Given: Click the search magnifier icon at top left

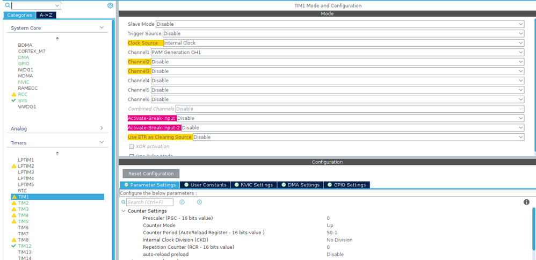Looking at the screenshot, I should (x=7, y=5).
